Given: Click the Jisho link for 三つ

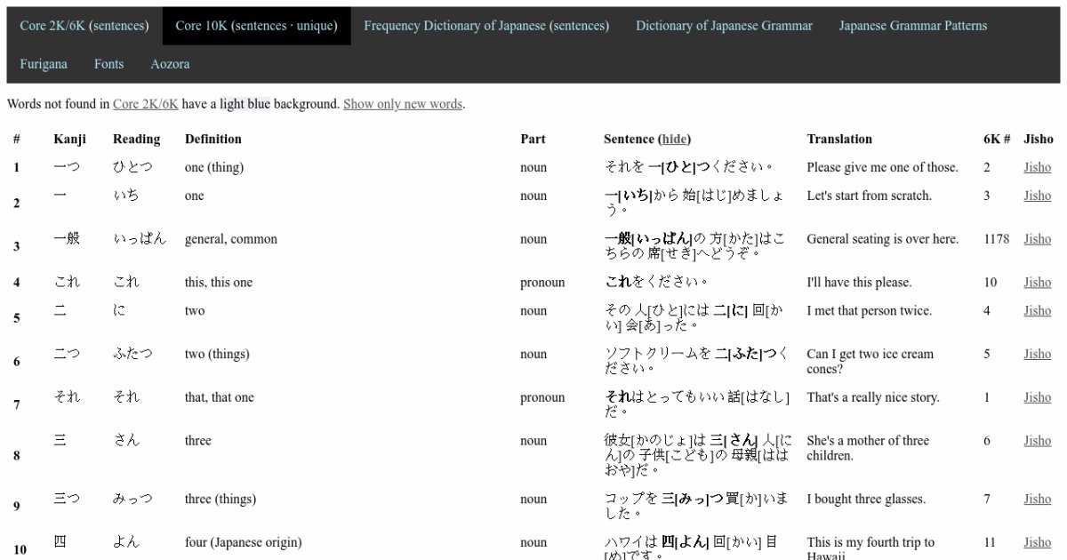Looking at the screenshot, I should click(x=1037, y=498).
